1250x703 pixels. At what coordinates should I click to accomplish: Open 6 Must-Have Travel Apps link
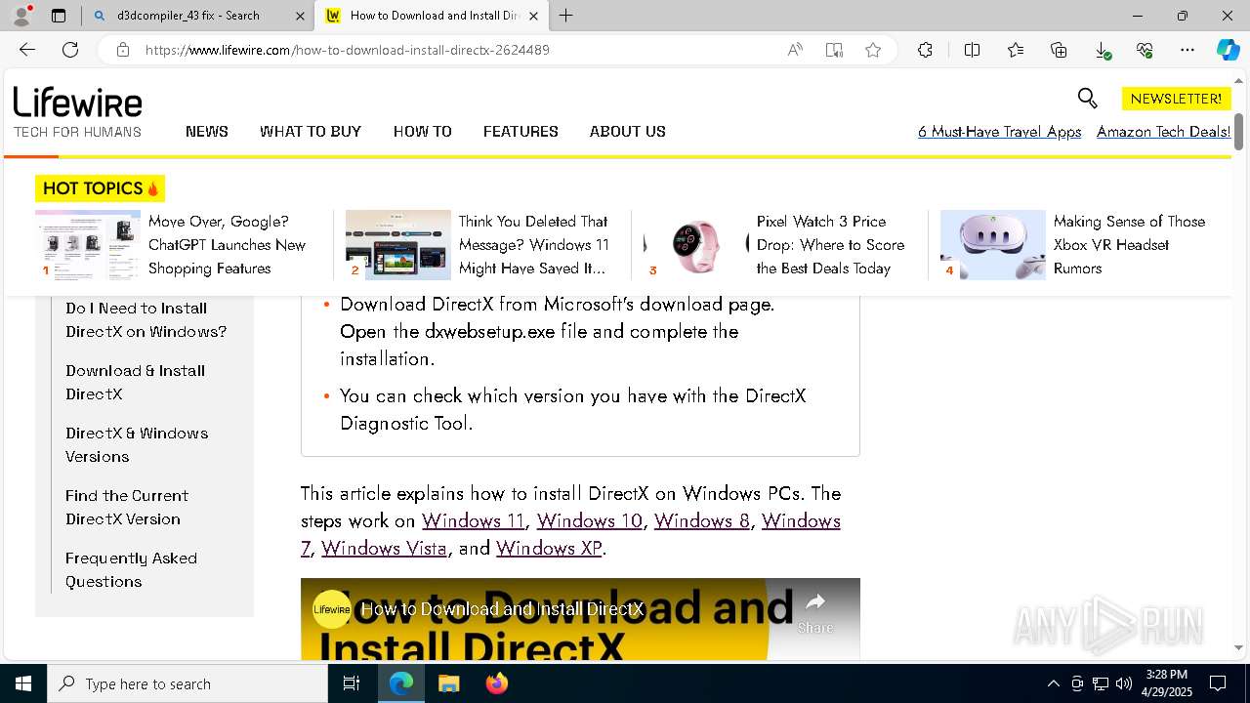pyautogui.click(x=999, y=132)
